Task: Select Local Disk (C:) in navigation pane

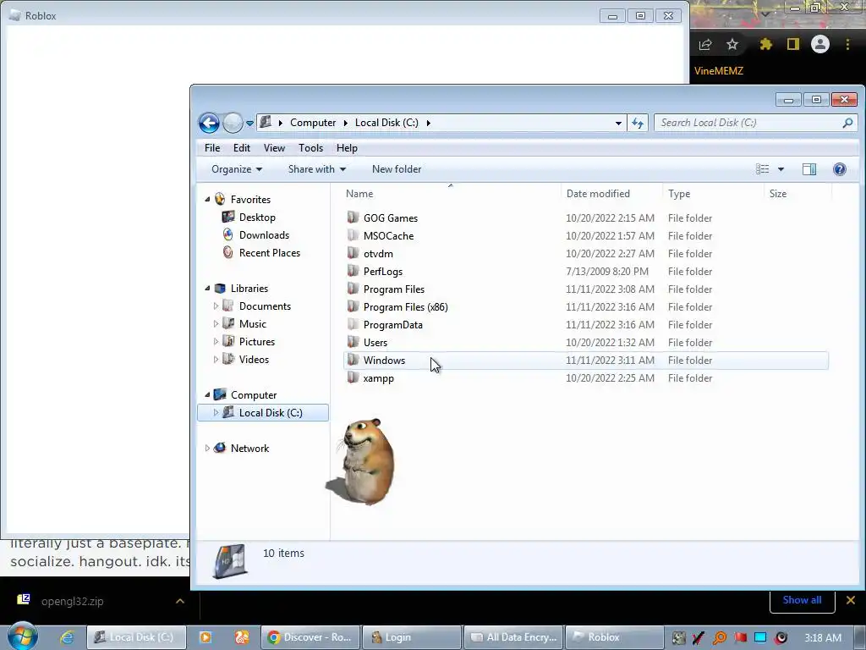Action: click(263, 413)
